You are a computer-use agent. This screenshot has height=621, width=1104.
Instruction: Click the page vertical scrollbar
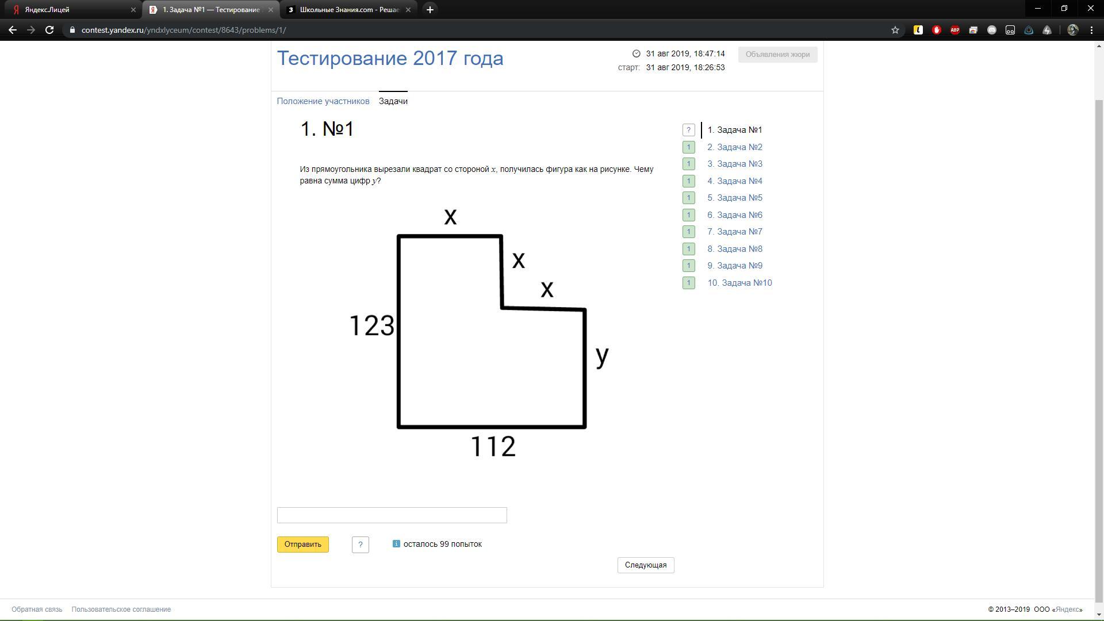point(1099,345)
